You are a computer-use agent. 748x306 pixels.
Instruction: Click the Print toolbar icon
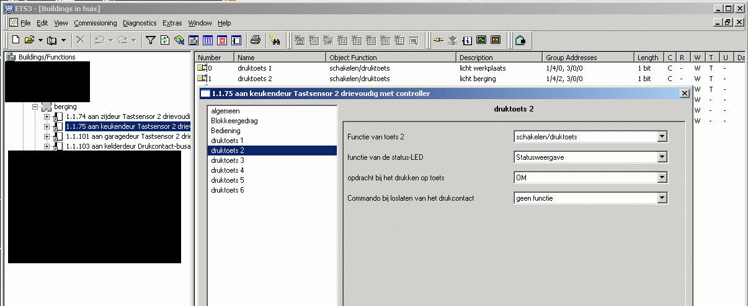pos(255,40)
